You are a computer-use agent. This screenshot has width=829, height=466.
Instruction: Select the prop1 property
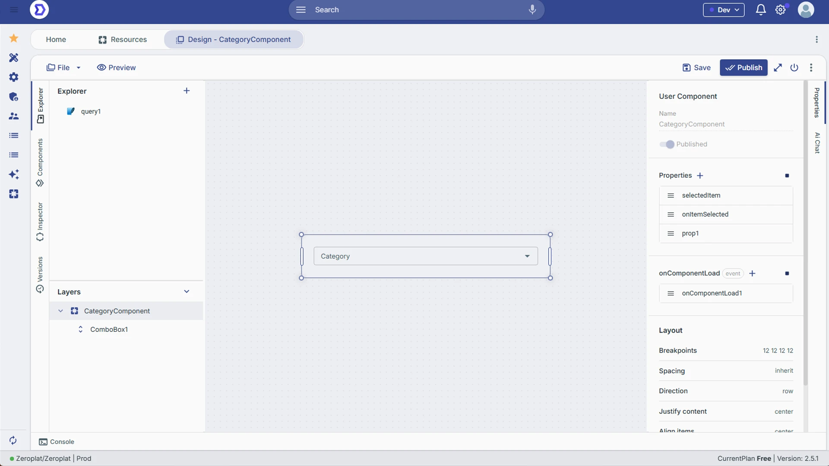726,233
